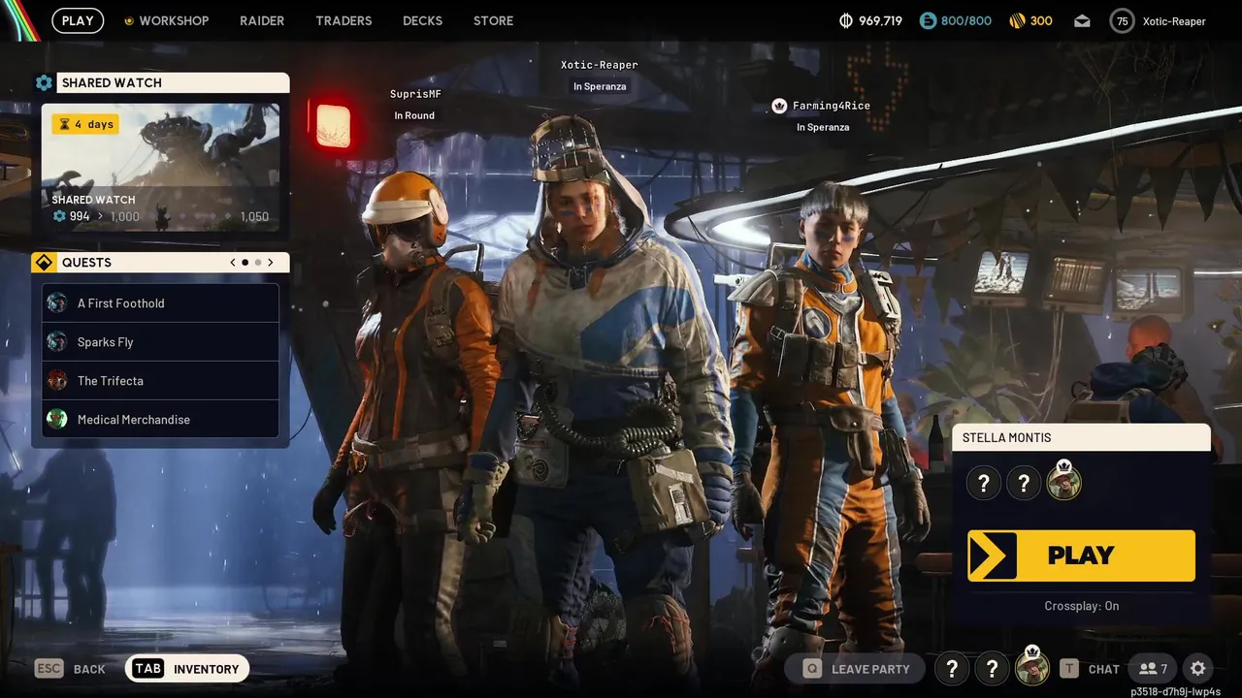The width and height of the screenshot is (1242, 698).
Task: Toggle the Crossplay: On setting
Action: pyautogui.click(x=1081, y=606)
